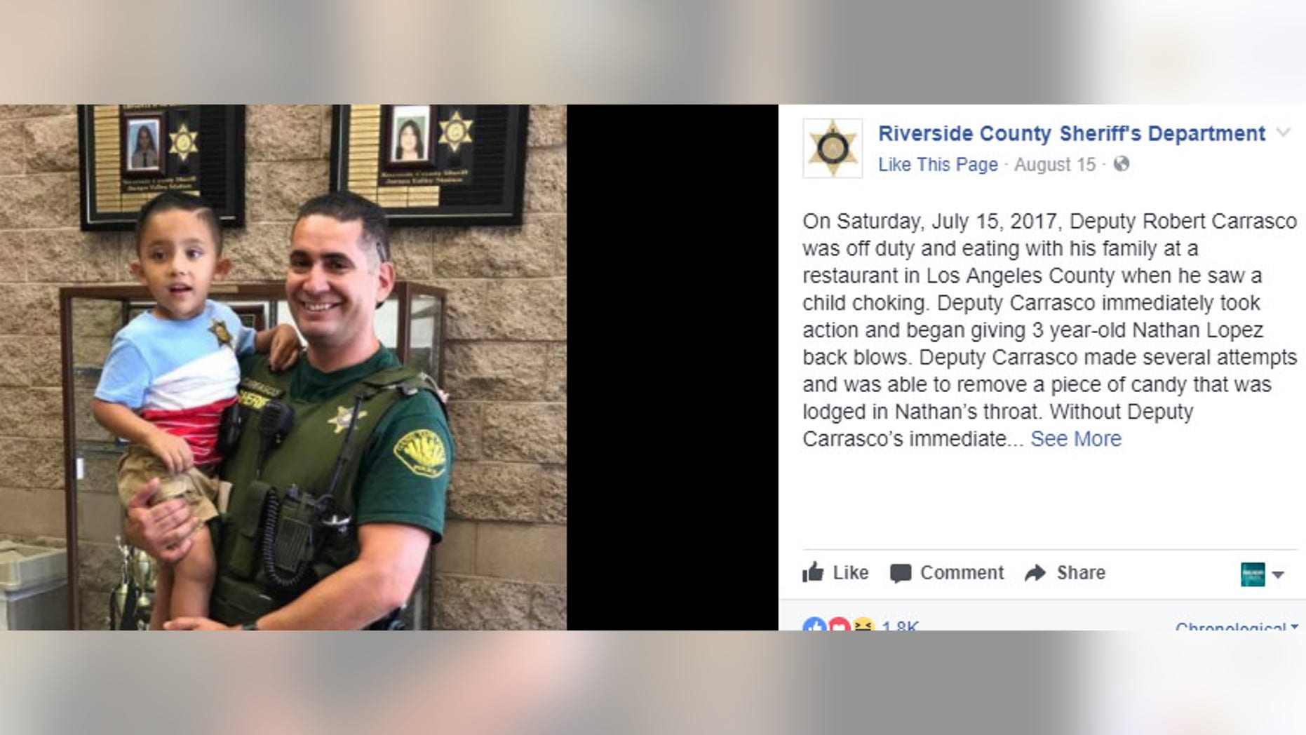Click the red heart reaction icon
Viewport: 1306px width, 735px height.
pyautogui.click(x=839, y=624)
